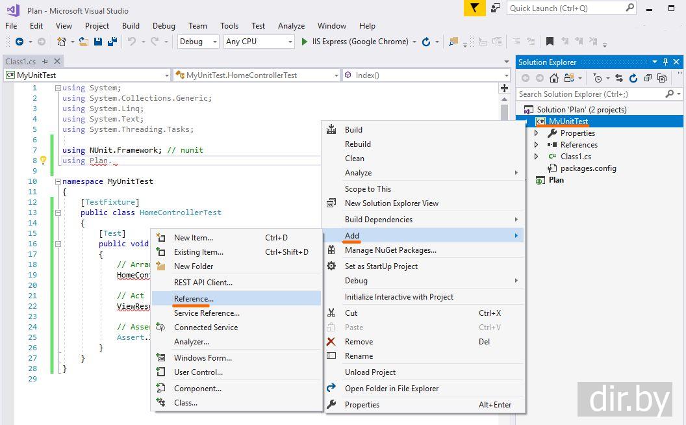686x425 pixels.
Task: Click the Navigate Backward arrow icon
Action: click(19, 42)
